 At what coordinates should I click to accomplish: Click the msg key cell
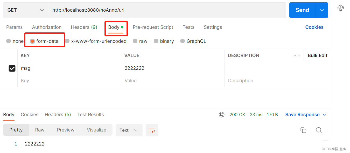69,68
